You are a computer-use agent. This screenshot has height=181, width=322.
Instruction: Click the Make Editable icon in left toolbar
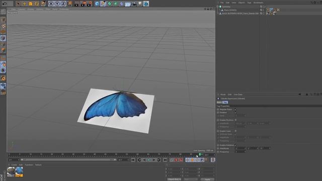tap(3, 12)
